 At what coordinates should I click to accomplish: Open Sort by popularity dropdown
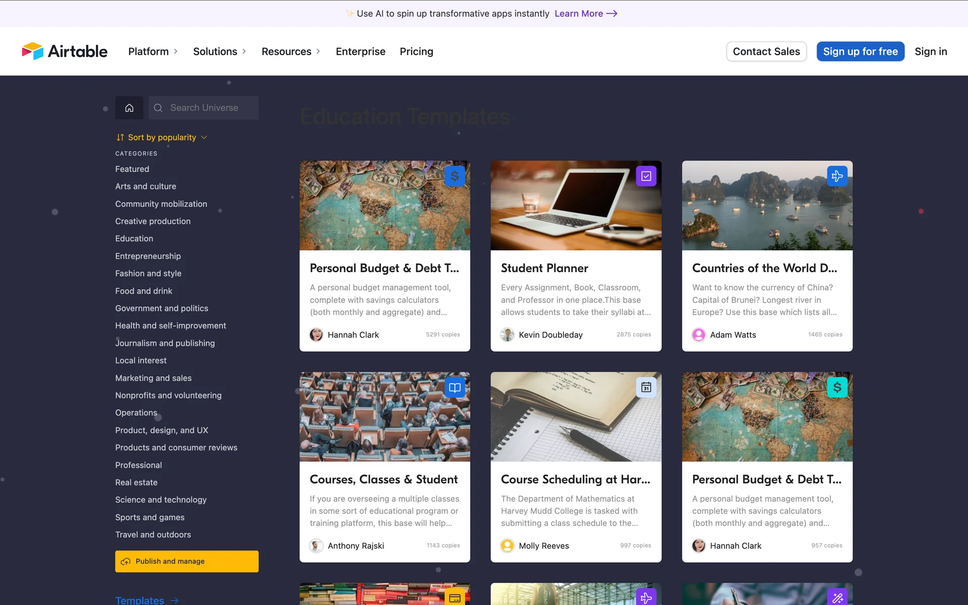161,137
